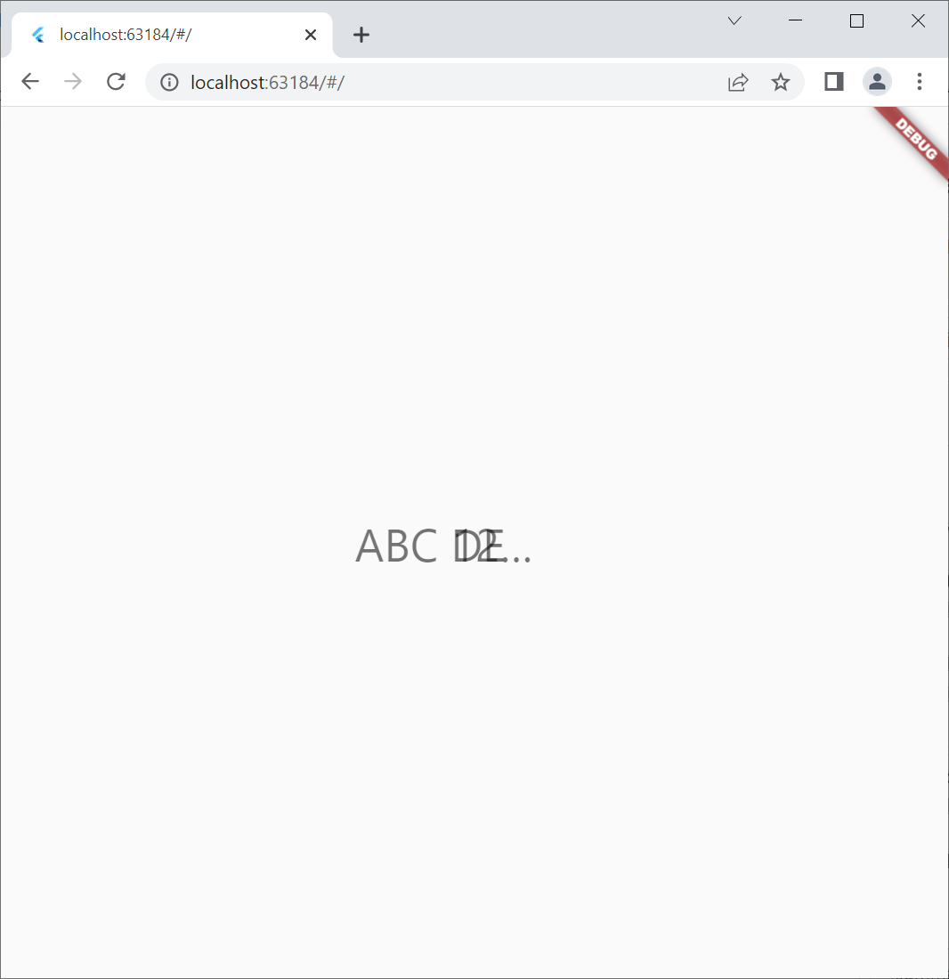Viewport: 949px width, 979px height.
Task: Open the Chrome three-dot menu
Action: [920, 81]
